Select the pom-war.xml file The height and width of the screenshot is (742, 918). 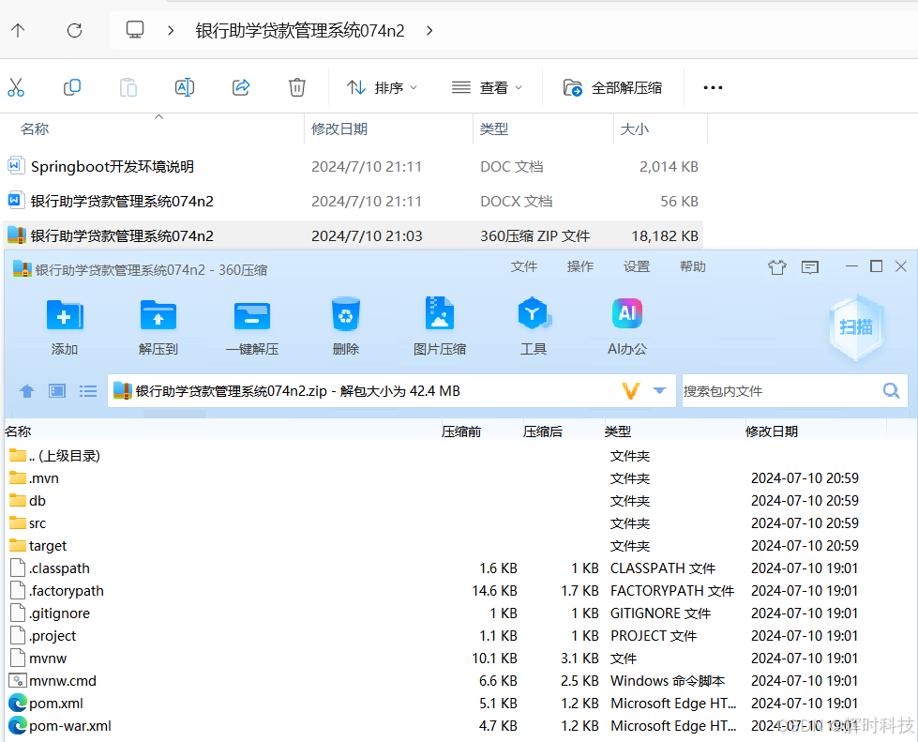[x=60, y=726]
